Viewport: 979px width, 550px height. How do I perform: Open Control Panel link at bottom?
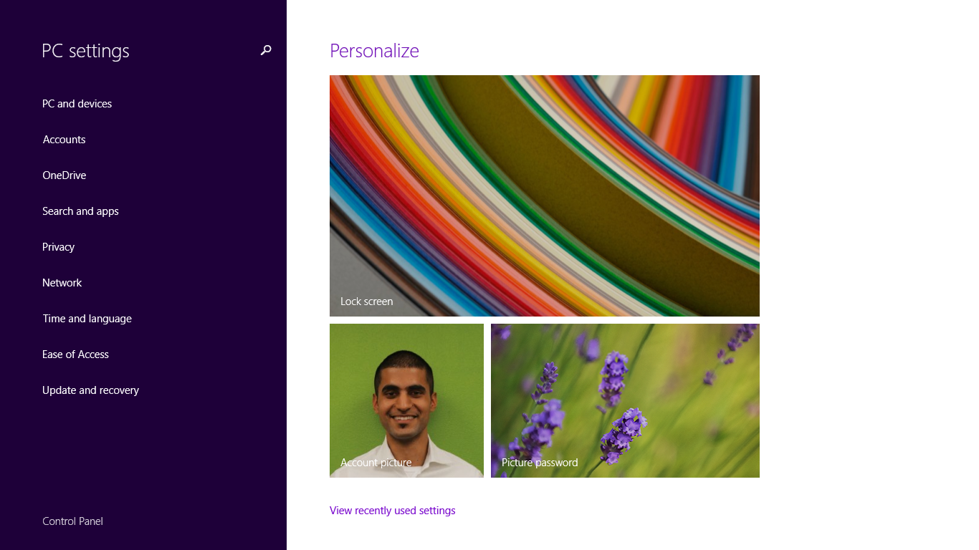coord(72,521)
